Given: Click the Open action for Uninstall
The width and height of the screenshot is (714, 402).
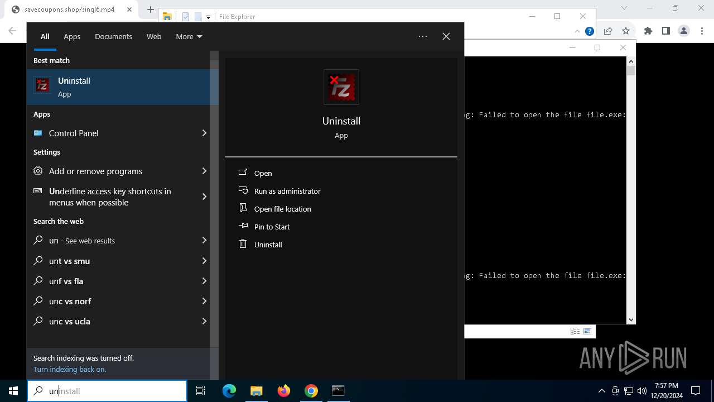Looking at the screenshot, I should 263,173.
